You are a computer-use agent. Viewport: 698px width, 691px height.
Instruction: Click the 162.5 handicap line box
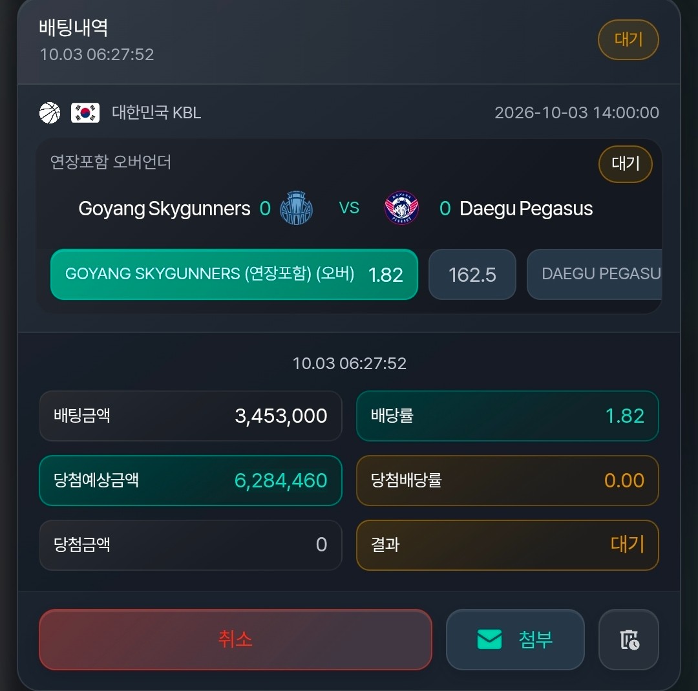coord(472,274)
